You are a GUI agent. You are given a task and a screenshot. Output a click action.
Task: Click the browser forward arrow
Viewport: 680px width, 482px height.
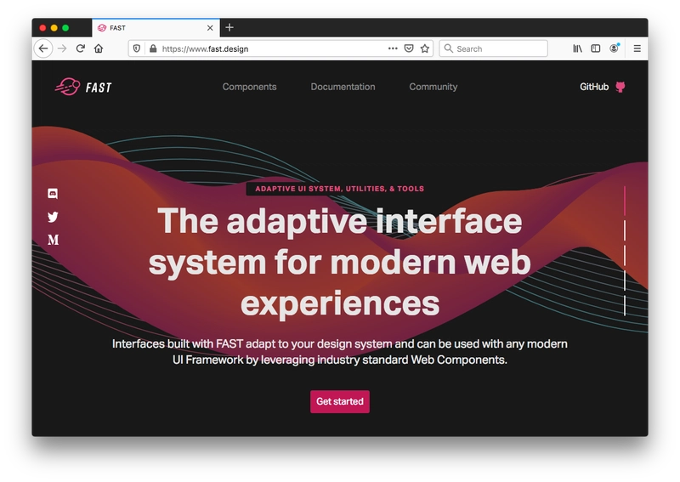tap(62, 48)
